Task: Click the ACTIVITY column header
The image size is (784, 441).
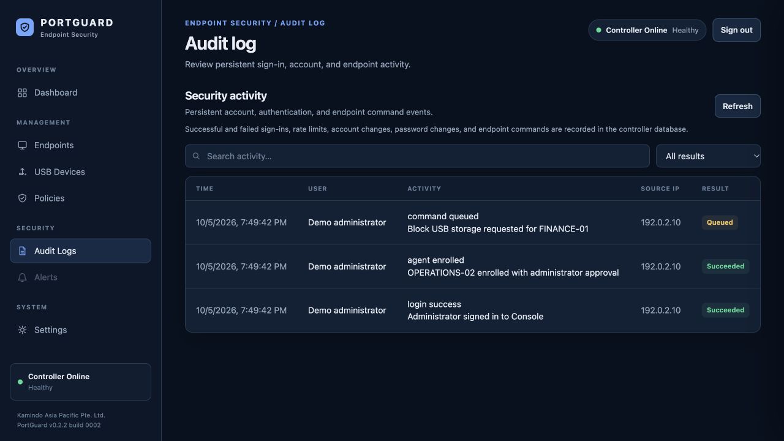Action: tap(424, 189)
